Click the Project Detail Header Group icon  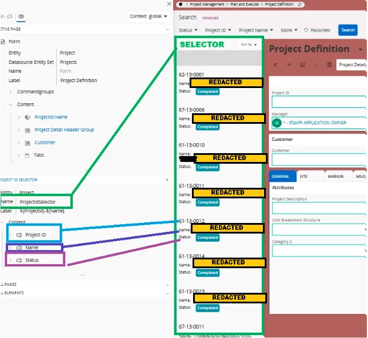28,130
